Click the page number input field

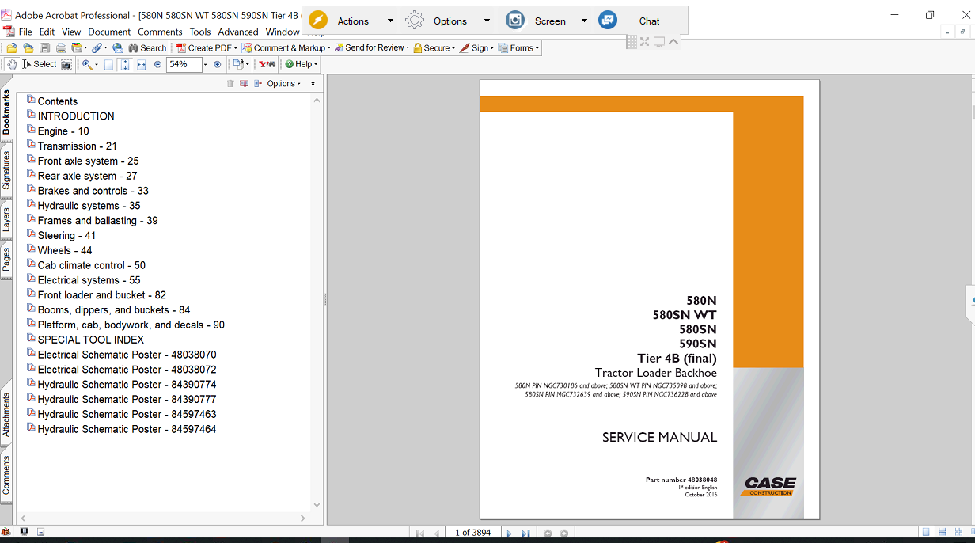click(x=473, y=534)
